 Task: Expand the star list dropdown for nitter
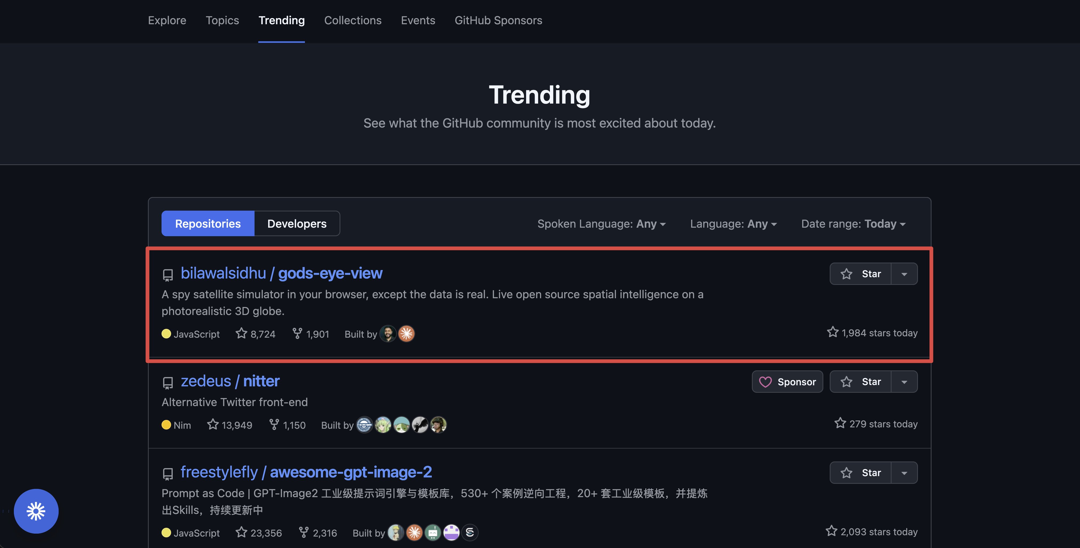click(904, 382)
